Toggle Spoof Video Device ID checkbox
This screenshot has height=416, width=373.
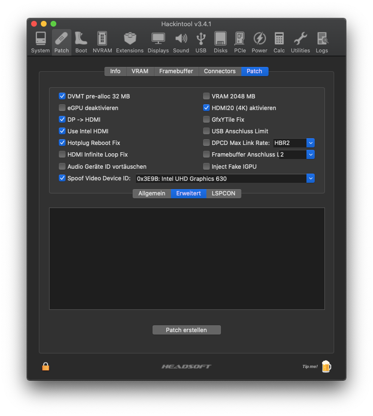click(x=62, y=178)
